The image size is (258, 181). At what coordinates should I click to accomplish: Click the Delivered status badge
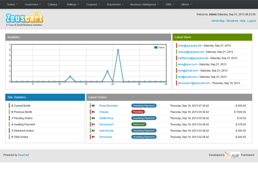(x=139, y=124)
